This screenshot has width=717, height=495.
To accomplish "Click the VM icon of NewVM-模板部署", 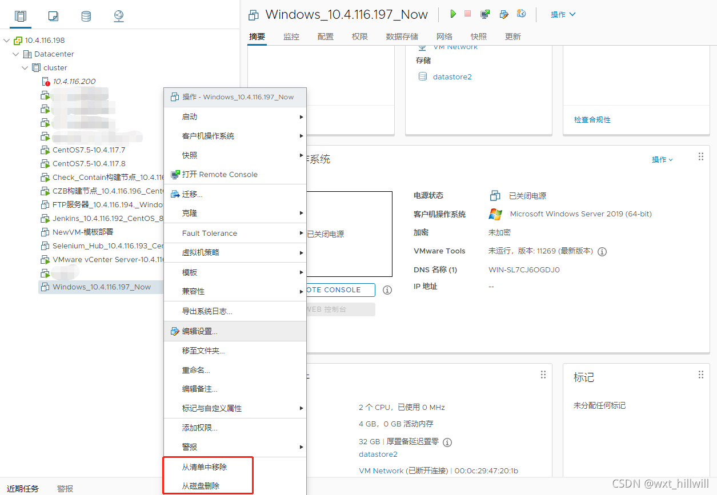I will coord(46,232).
